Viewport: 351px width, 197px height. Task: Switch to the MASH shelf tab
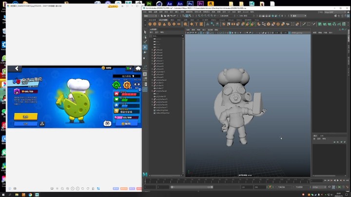[x=239, y=20]
